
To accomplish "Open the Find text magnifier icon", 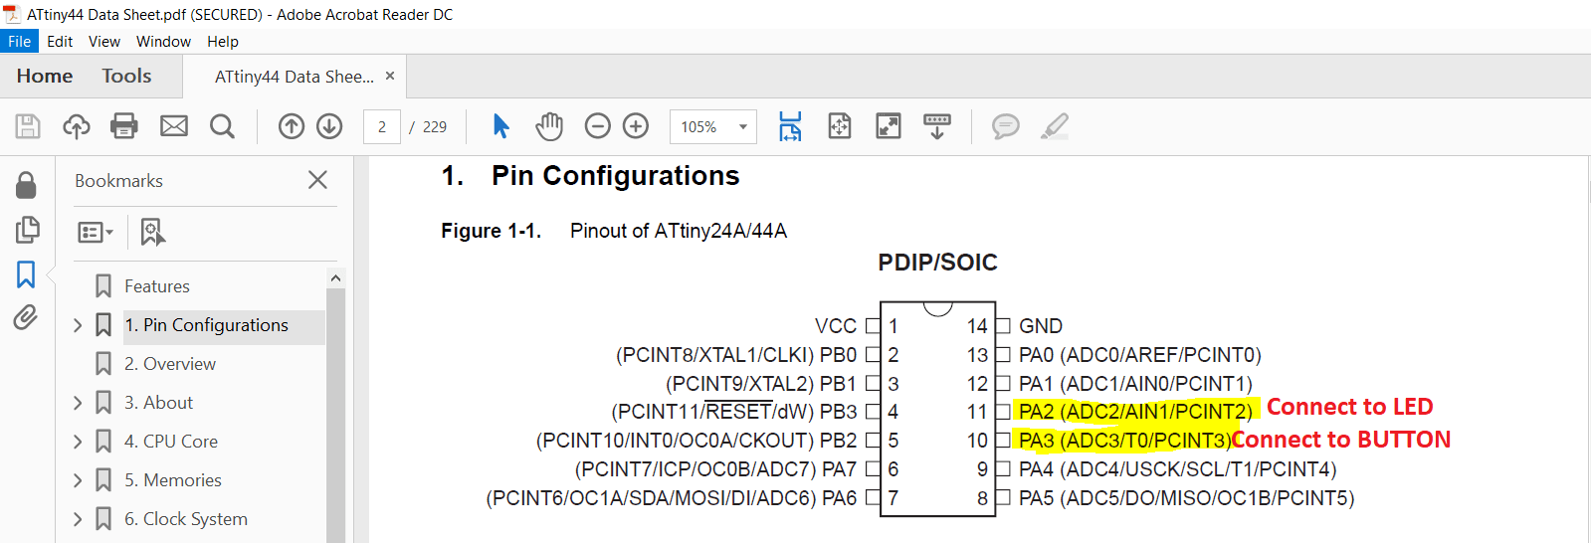I will 223,126.
